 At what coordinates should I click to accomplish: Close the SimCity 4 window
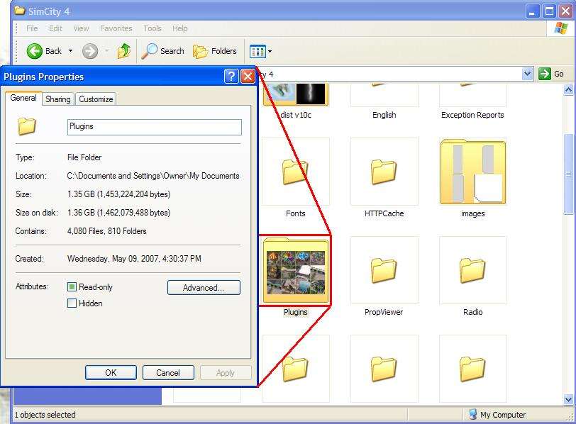tap(566, 11)
